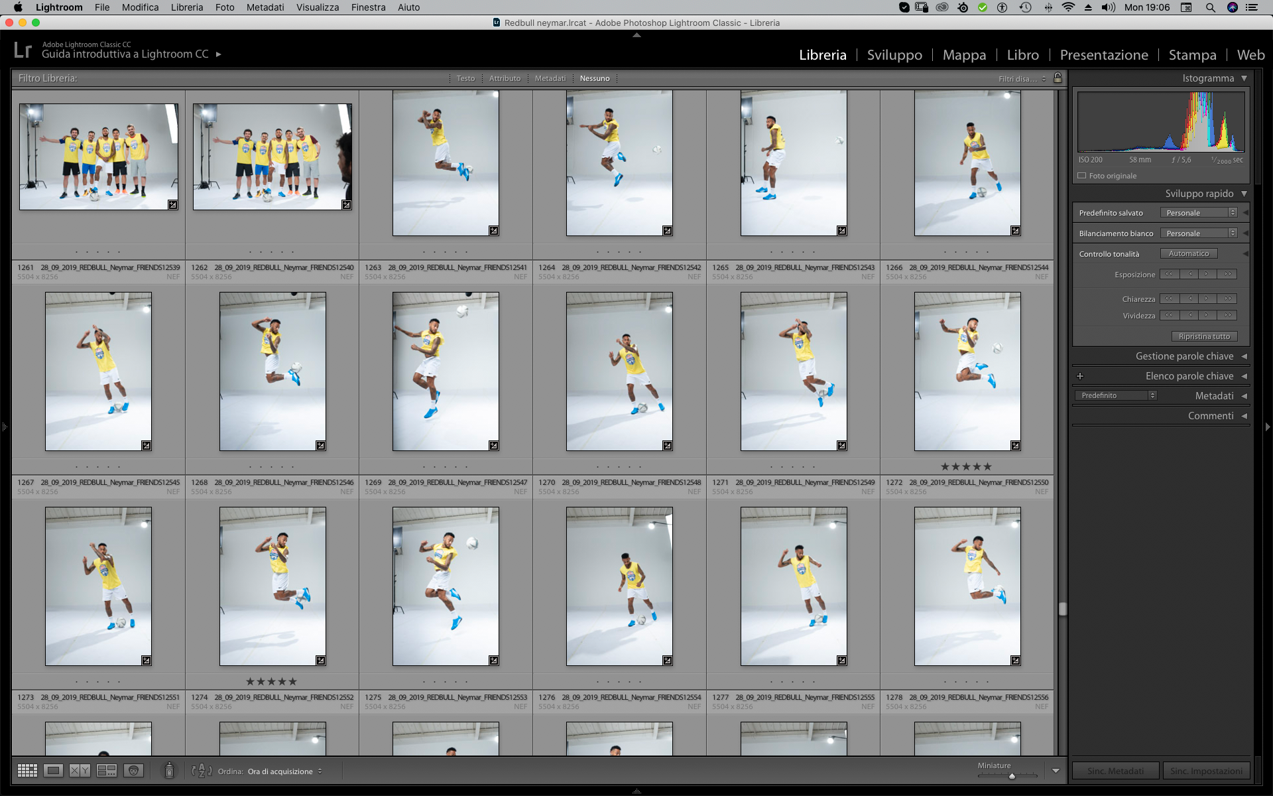Click the Lr identity plate logo

pyautogui.click(x=23, y=50)
